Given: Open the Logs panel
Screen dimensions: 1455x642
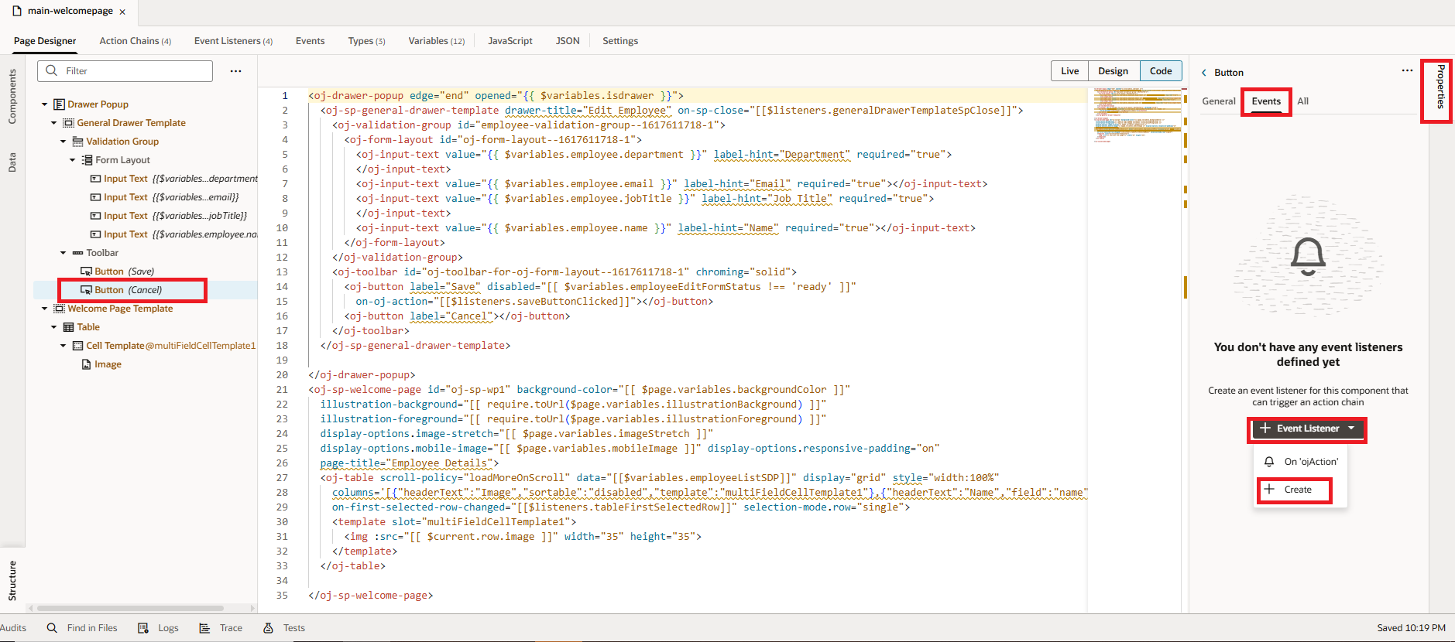Looking at the screenshot, I should tap(159, 628).
